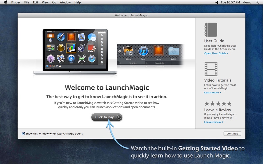Open the Finder menu
Image resolution: width=263 pixels, height=164 pixels.
point(16,2)
